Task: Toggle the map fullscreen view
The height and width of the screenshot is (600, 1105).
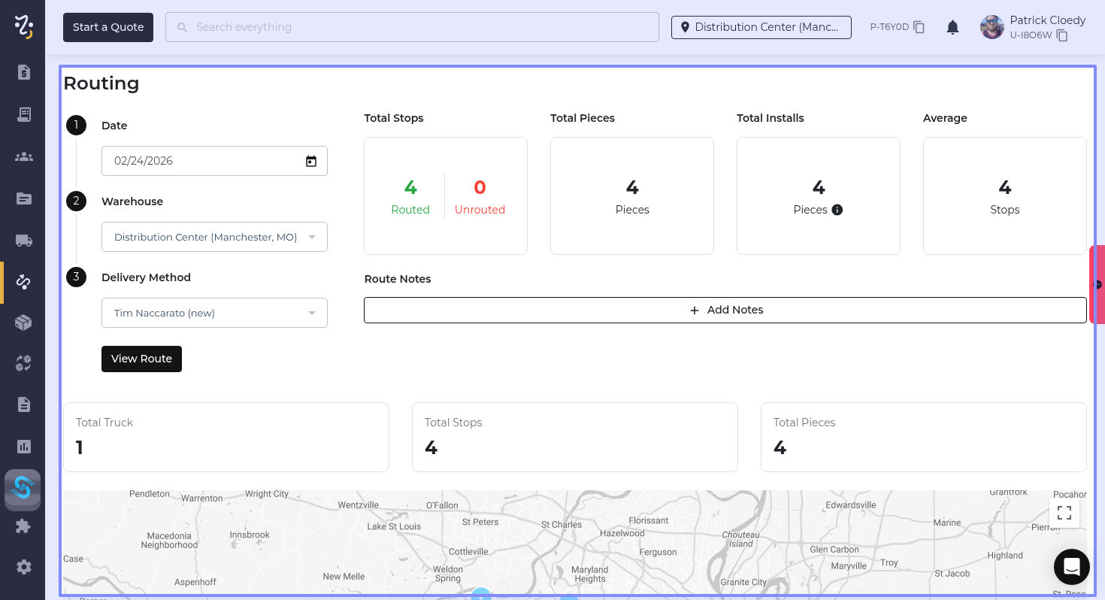Action: (x=1064, y=513)
